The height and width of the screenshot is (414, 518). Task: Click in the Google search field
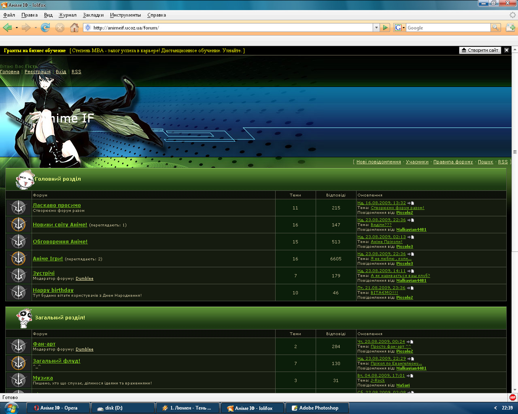(x=448, y=27)
